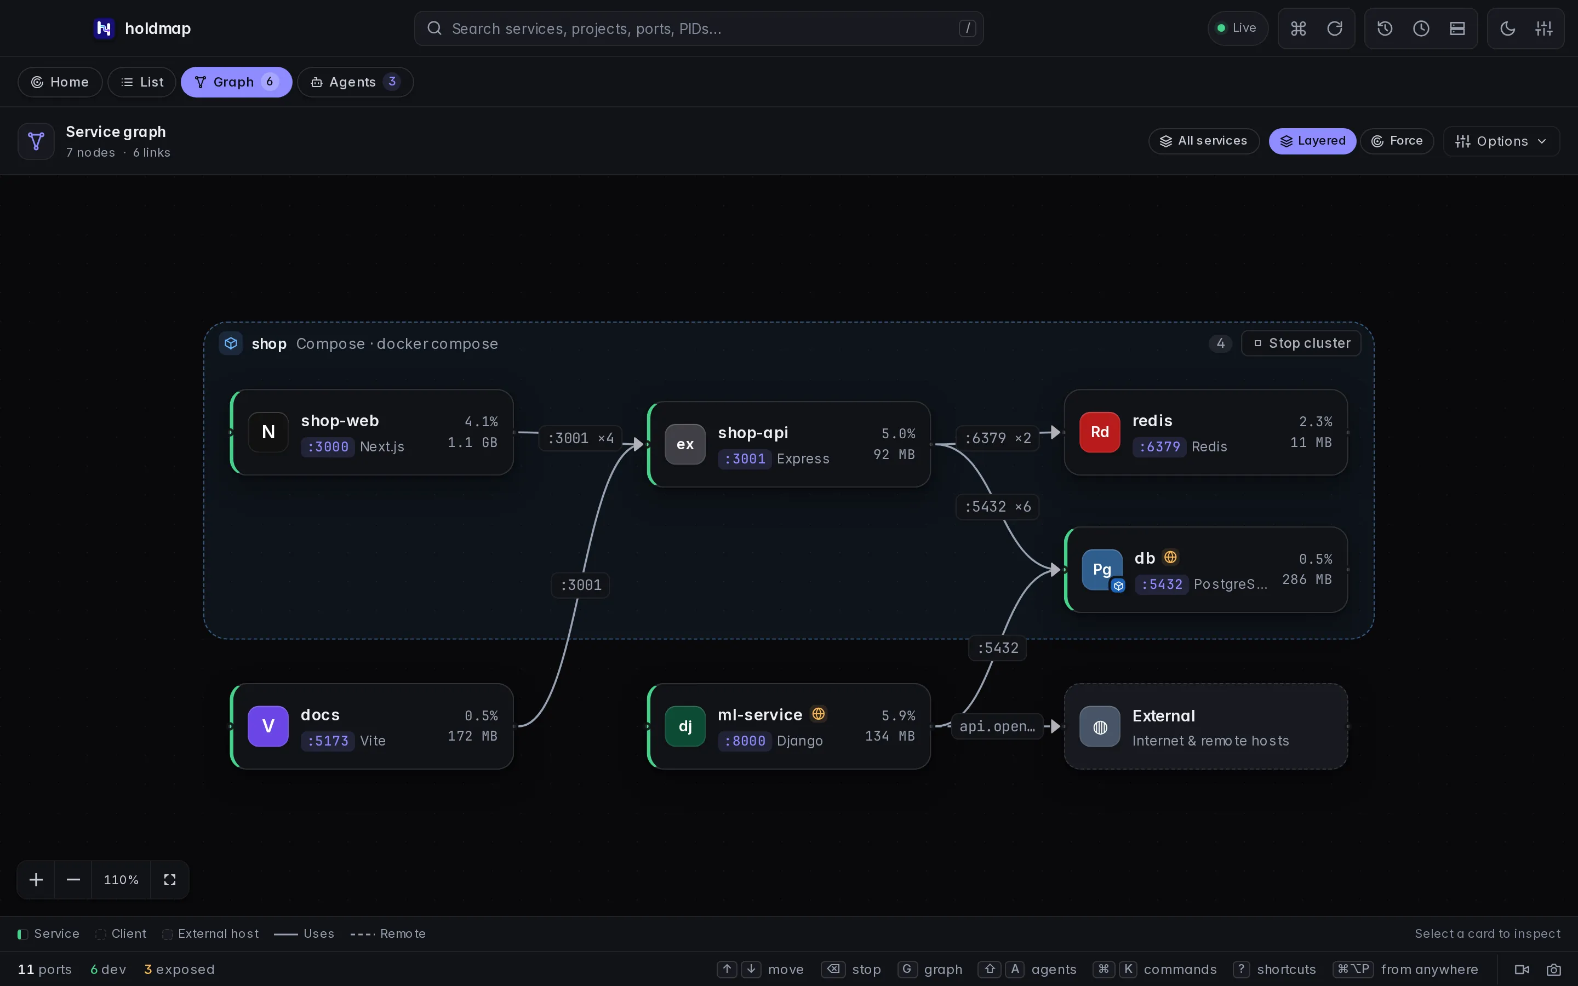Click the api.open… link label
This screenshot has width=1578, height=986.
pyautogui.click(x=997, y=726)
